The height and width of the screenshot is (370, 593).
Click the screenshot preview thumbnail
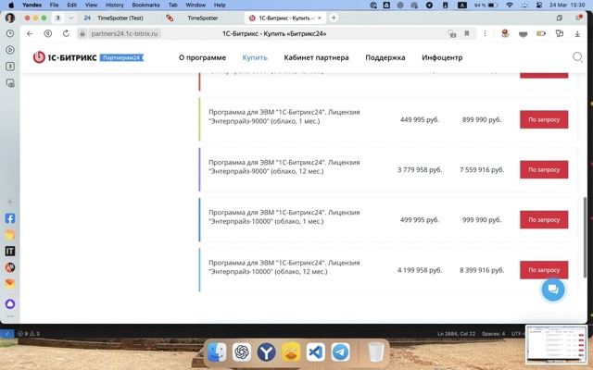(x=556, y=345)
